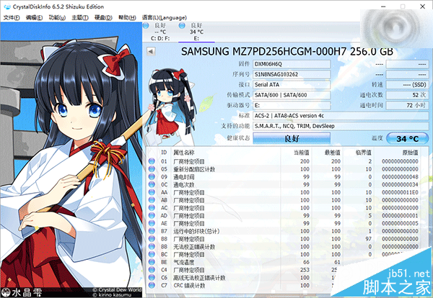Click the 属性名称 column header
Screen dimensions: 433x298
point(184,153)
